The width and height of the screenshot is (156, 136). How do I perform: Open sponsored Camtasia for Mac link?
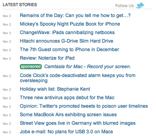pos(88,66)
